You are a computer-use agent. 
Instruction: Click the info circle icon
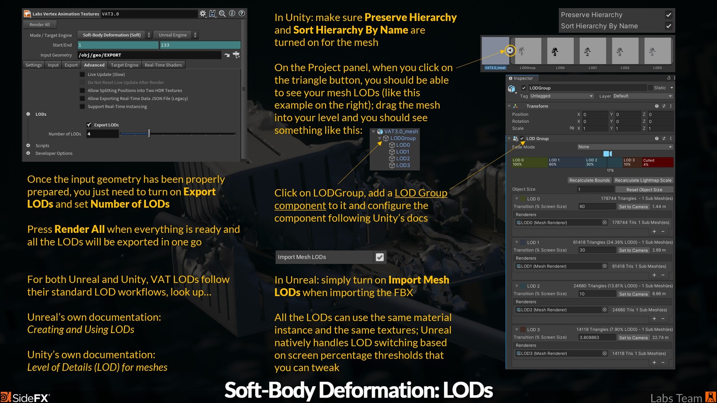coord(232,13)
